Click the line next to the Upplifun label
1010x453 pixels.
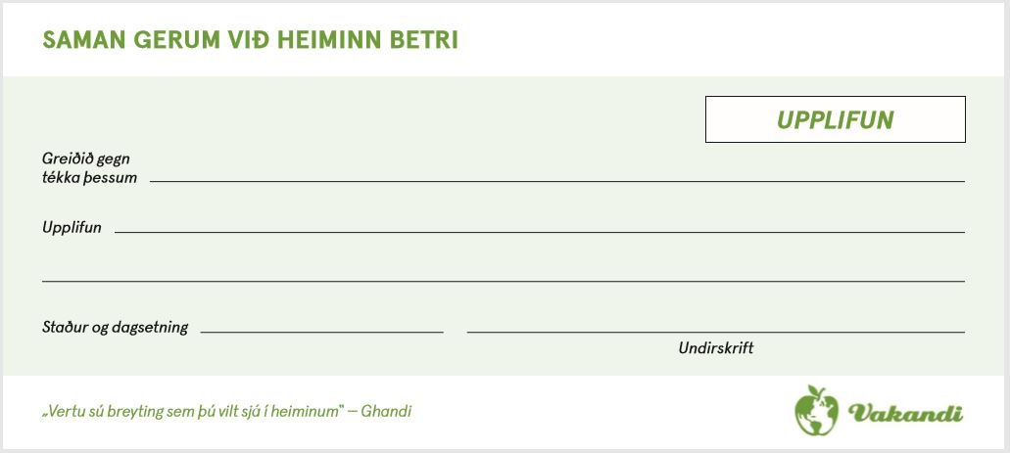pyautogui.click(x=540, y=232)
